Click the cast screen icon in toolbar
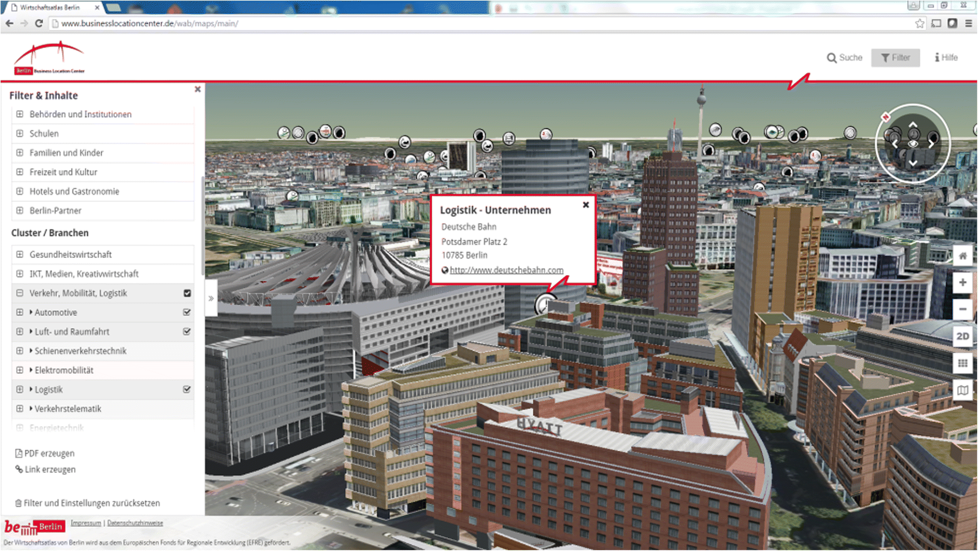The image size is (978, 551). [x=936, y=23]
